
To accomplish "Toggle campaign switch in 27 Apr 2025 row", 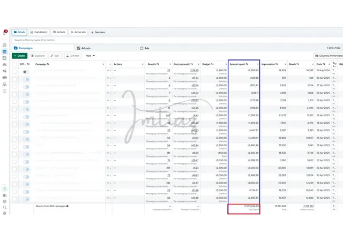I will pos(26,87).
